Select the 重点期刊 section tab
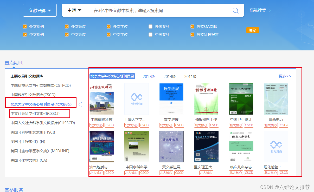This screenshot has width=314, height=192. pyautogui.click(x=14, y=63)
